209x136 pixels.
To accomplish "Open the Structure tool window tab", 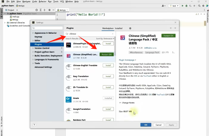I will click(2, 121).
